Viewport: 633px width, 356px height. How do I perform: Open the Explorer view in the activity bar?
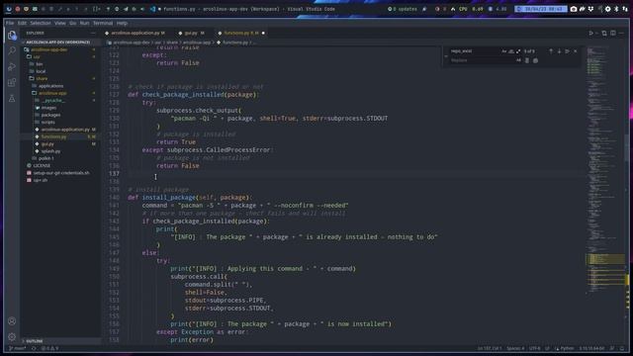click(x=12, y=36)
